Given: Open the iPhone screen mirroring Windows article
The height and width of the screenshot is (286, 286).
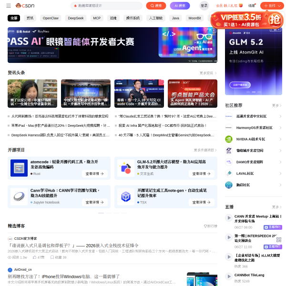Looking at the screenshot, I should tap(64, 276).
